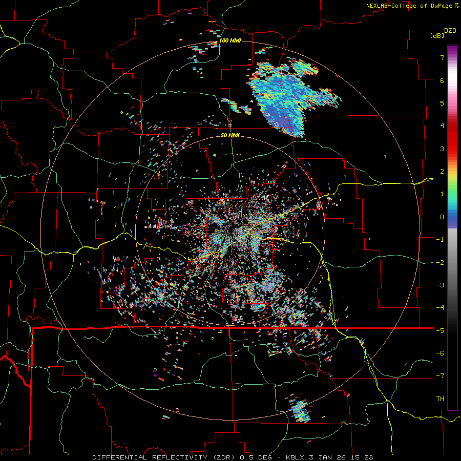Screen dimensions: 461x461
Task: Click the scale value -6
Action: tap(440, 353)
